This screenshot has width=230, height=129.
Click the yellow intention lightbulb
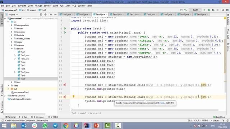coord(73,96)
